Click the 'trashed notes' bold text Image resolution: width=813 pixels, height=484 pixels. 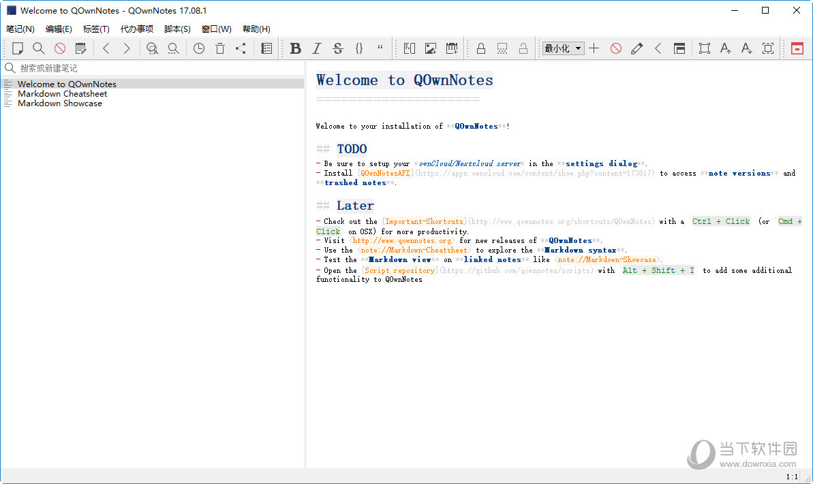(x=355, y=183)
